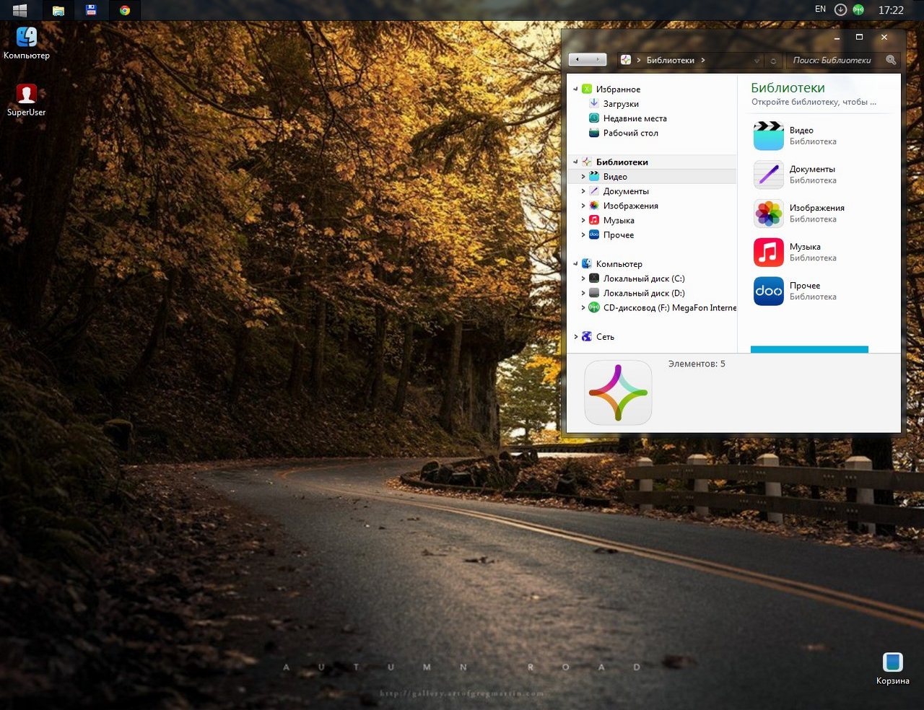Launch Chrome from the taskbar
This screenshot has width=924, height=710.
[125, 10]
